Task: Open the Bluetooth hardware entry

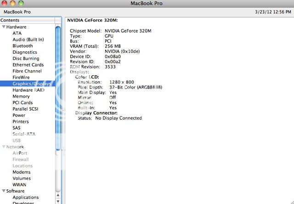Action: (x=23, y=46)
